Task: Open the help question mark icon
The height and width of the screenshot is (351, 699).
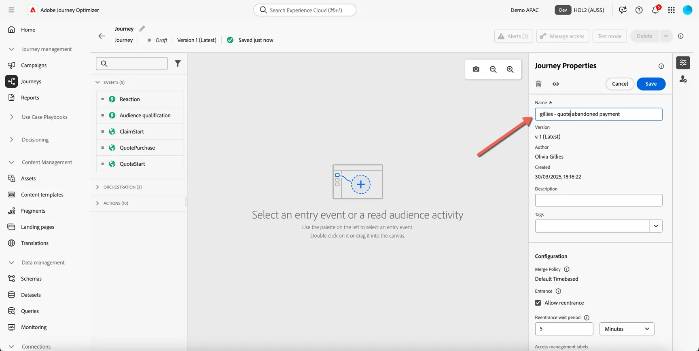Action: pyautogui.click(x=639, y=10)
